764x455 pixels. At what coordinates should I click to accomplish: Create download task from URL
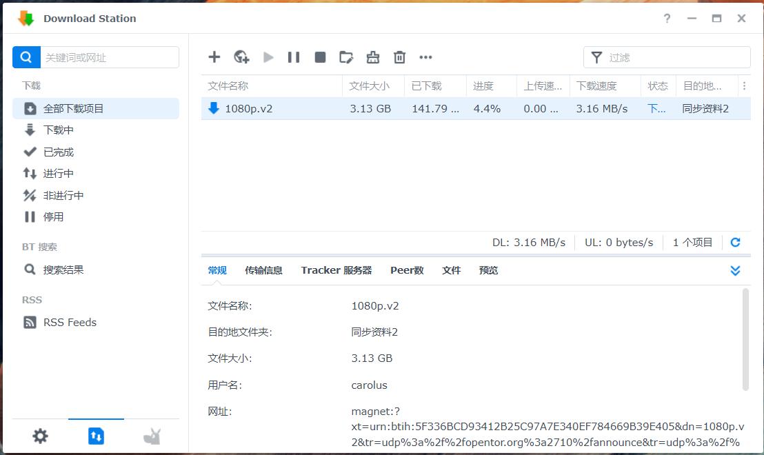click(242, 57)
